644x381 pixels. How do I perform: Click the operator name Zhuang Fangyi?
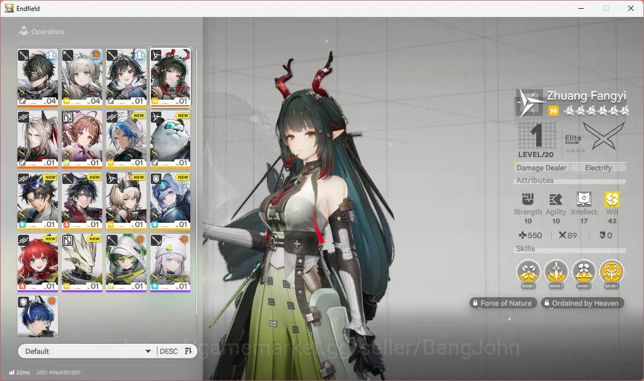pos(587,95)
